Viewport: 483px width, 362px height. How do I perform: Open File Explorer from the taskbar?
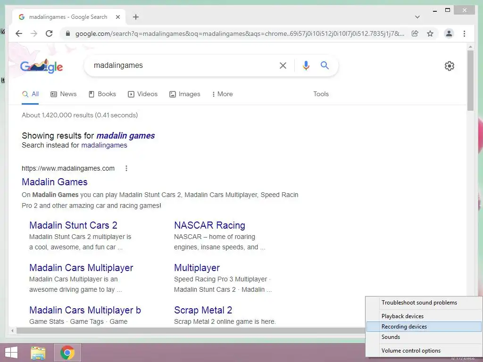click(38, 353)
